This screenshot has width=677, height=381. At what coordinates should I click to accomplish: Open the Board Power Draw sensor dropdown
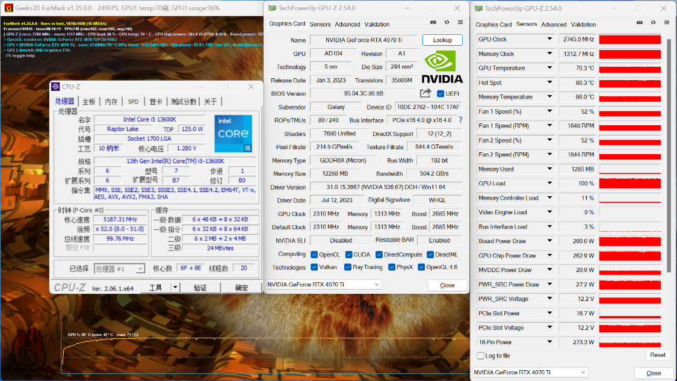[549, 241]
